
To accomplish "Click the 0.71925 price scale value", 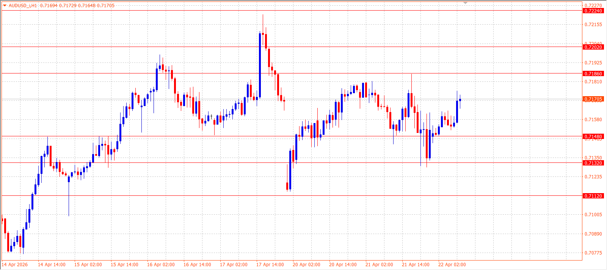I will (x=593, y=63).
